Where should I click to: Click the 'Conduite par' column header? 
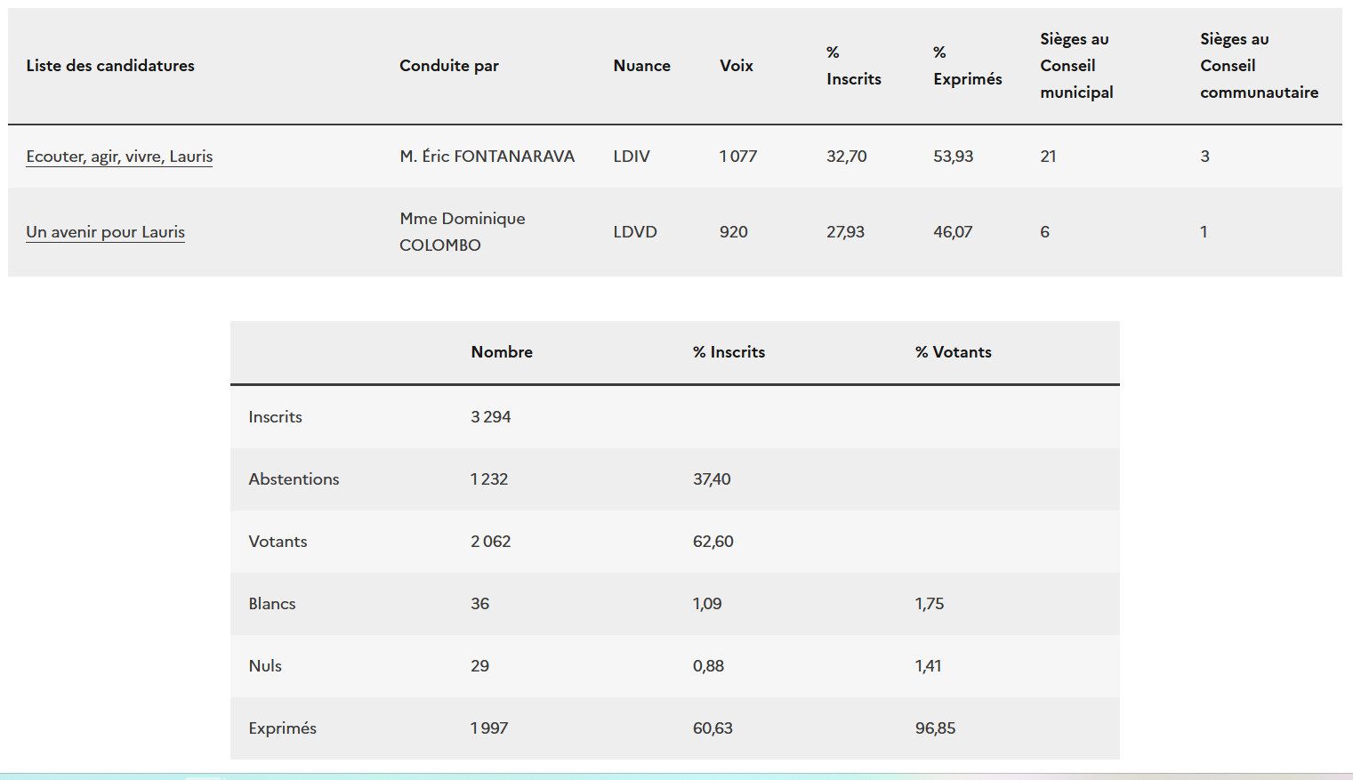tap(448, 66)
